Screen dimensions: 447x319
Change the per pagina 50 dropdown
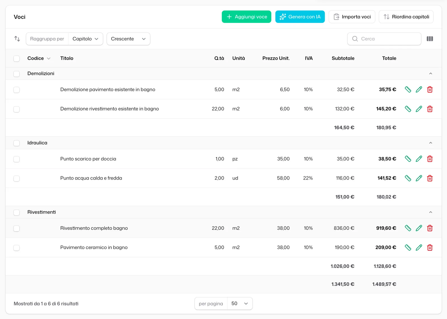pos(240,303)
